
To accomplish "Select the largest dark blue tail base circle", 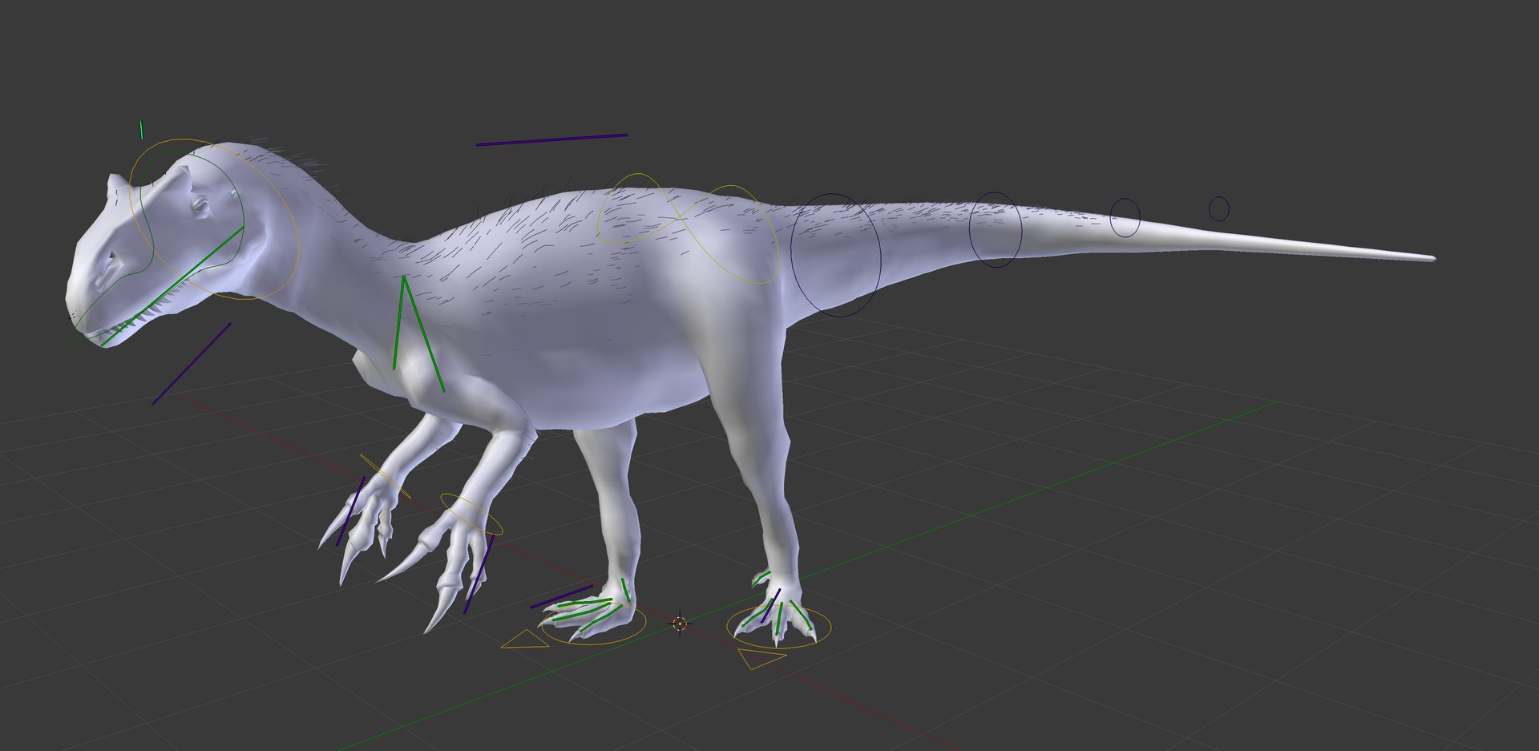I will [x=836, y=254].
